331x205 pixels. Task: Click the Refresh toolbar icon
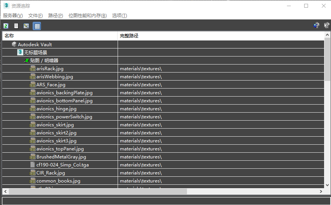click(6, 26)
